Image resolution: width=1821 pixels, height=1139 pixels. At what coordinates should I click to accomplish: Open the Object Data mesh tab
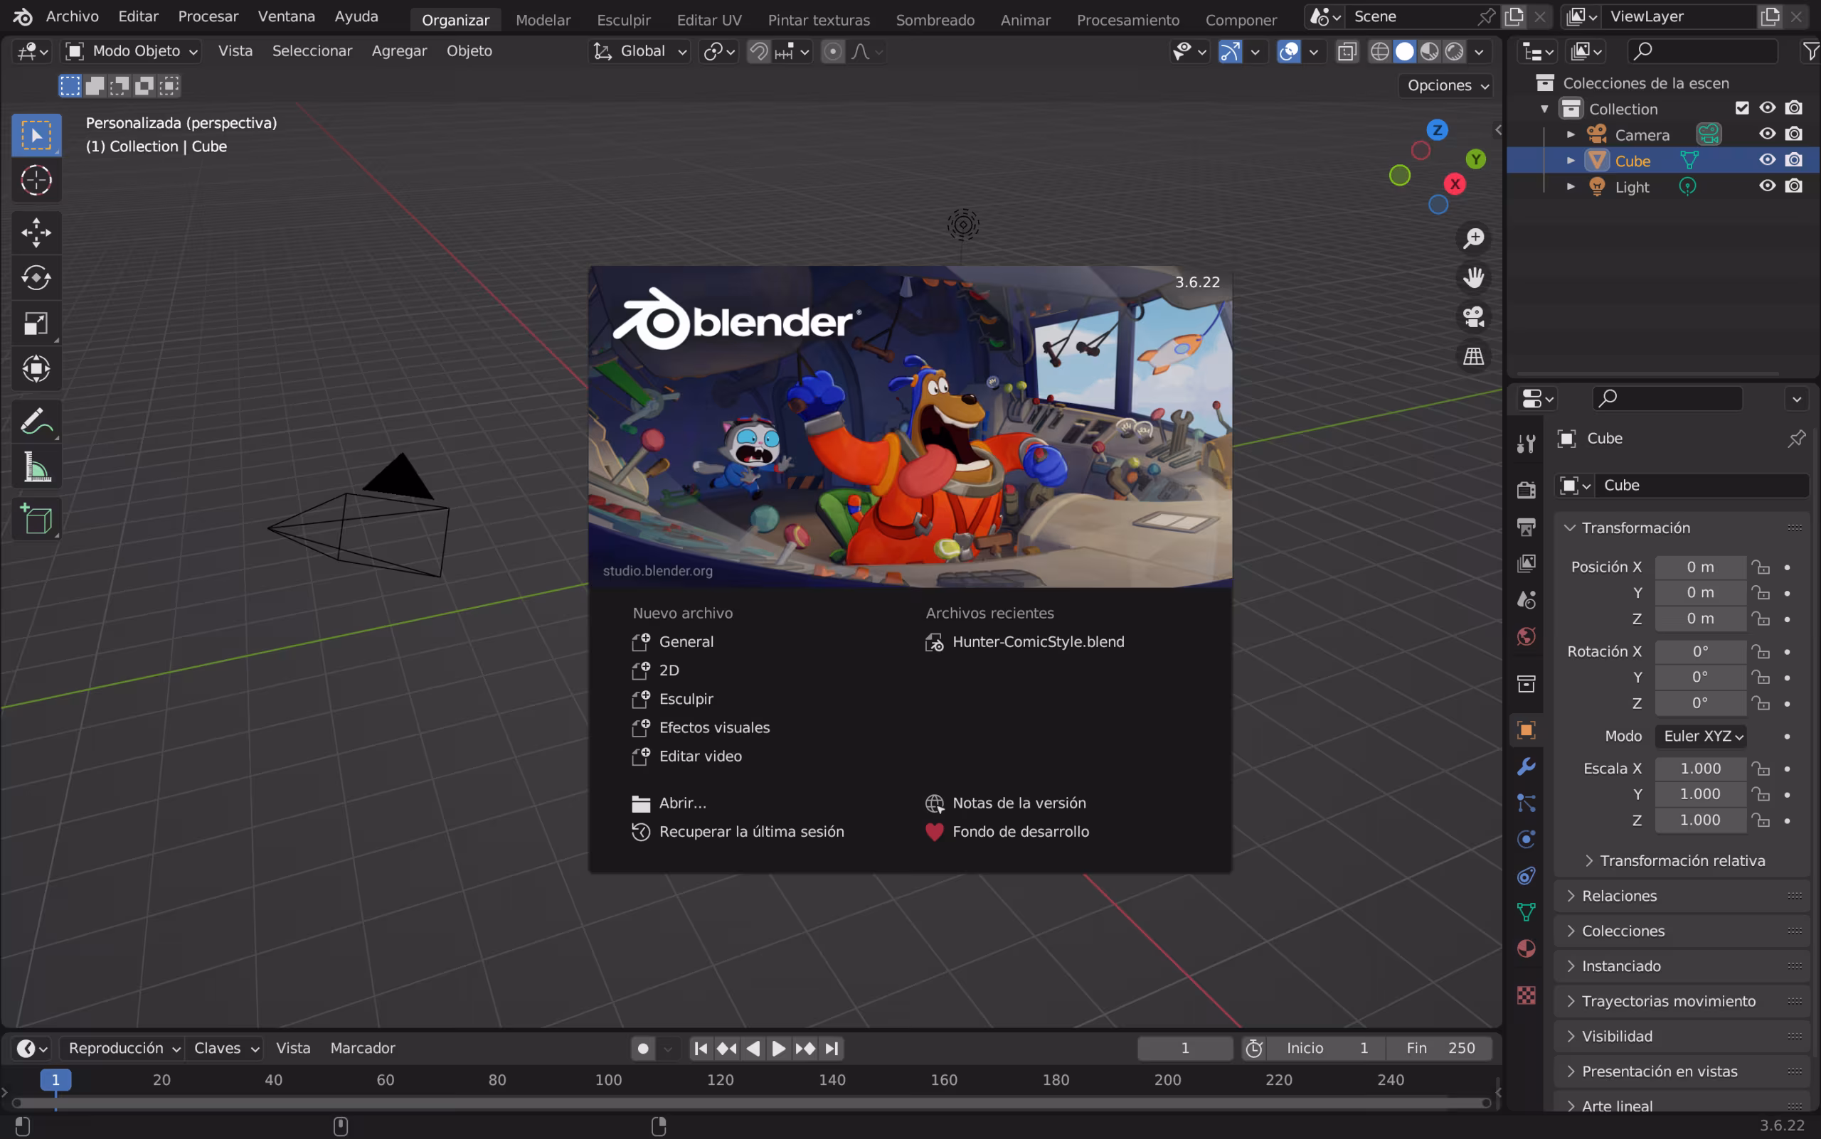coord(1527,911)
